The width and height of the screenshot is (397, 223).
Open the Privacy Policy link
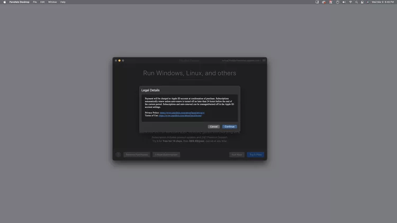point(182,113)
